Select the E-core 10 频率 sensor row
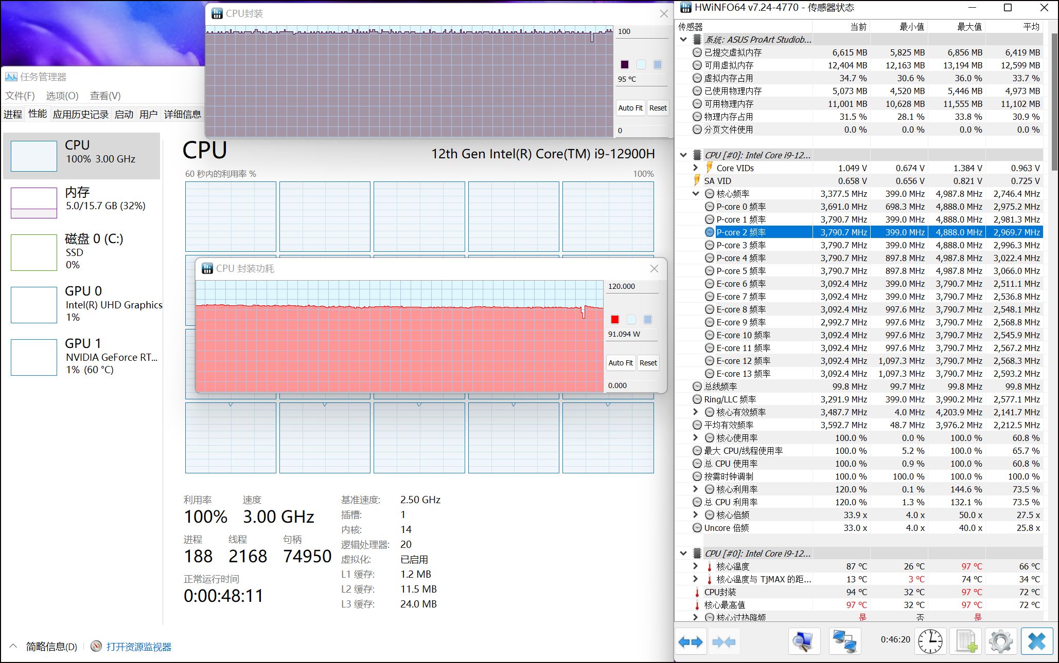 point(743,335)
